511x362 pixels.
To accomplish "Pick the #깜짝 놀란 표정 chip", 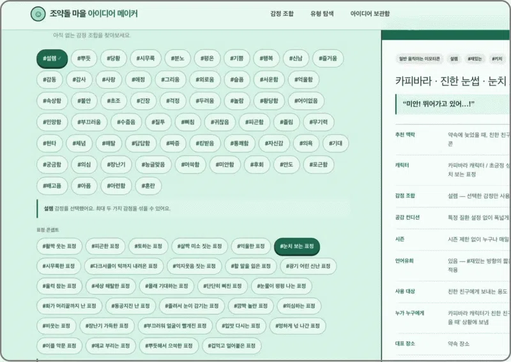I will point(250,306).
